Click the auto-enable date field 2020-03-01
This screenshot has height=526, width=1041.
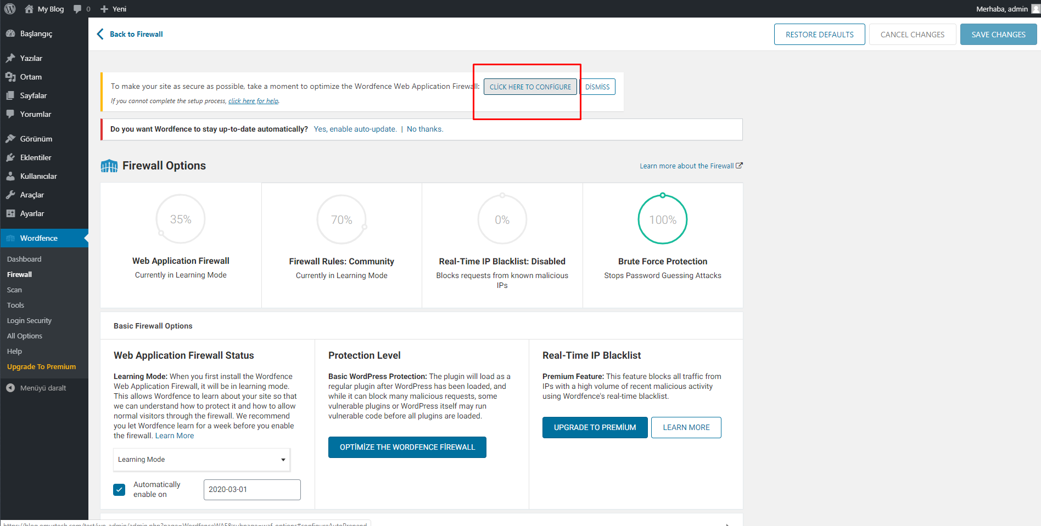pos(252,490)
